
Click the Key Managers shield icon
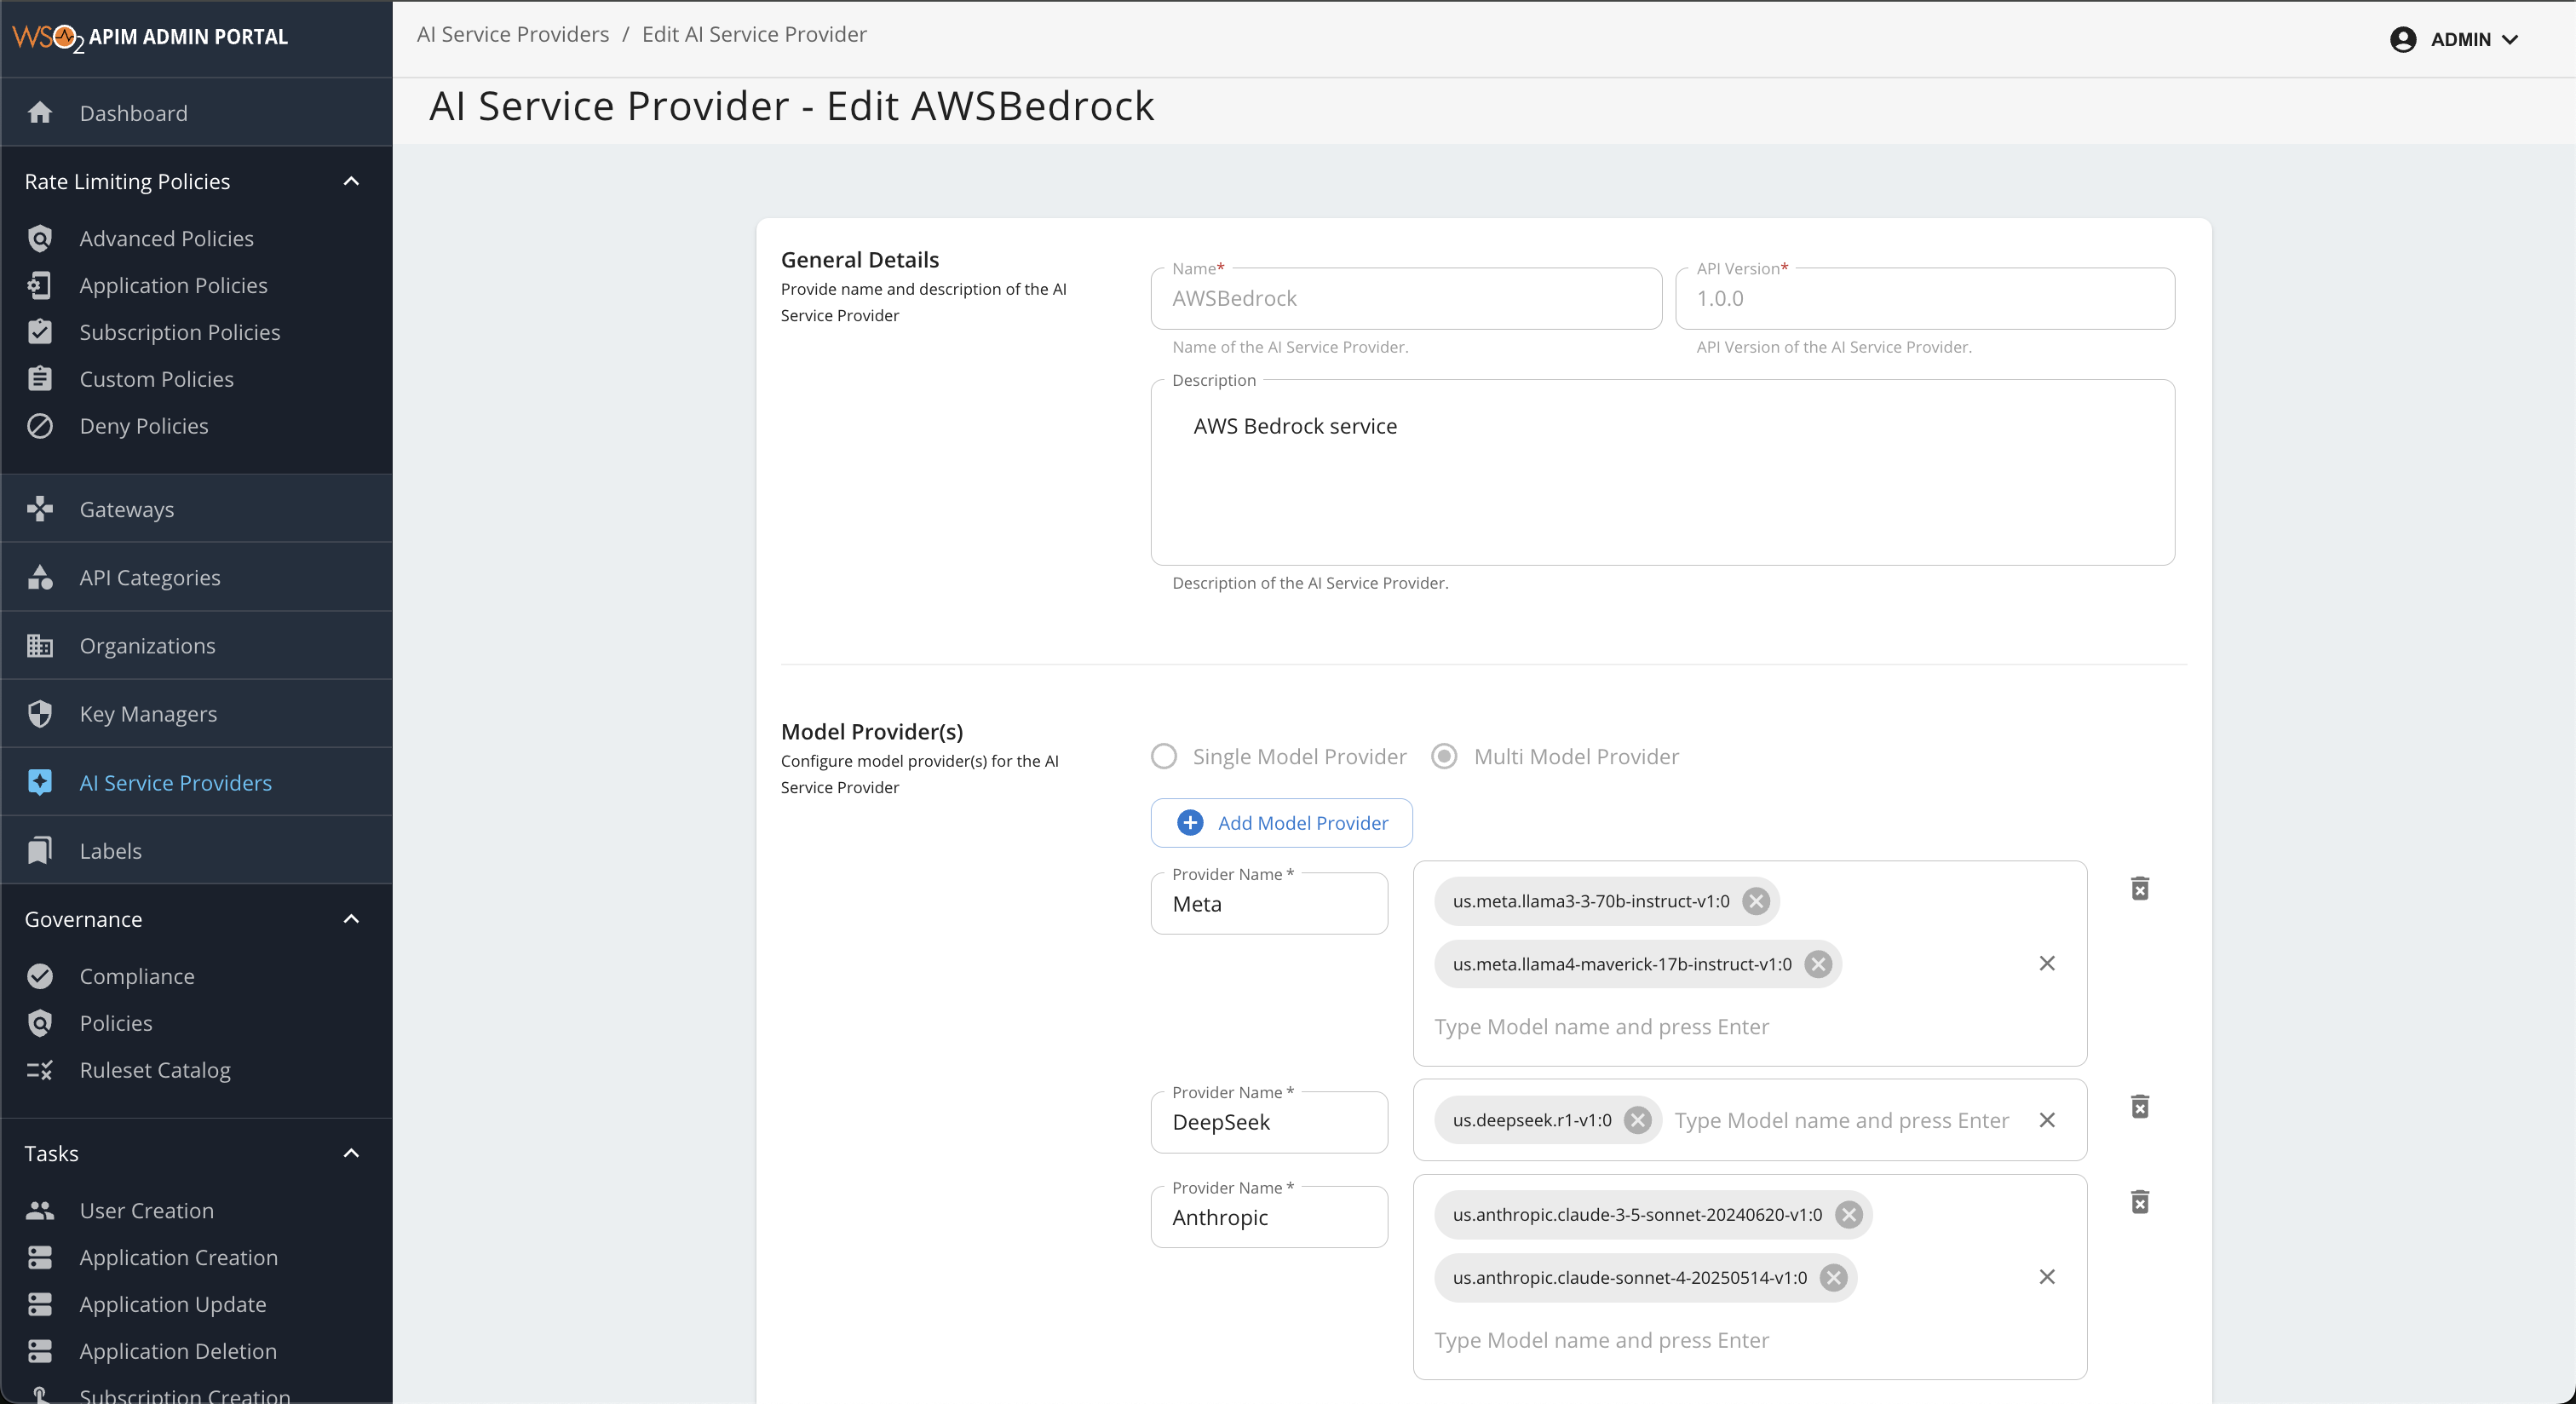tap(40, 714)
